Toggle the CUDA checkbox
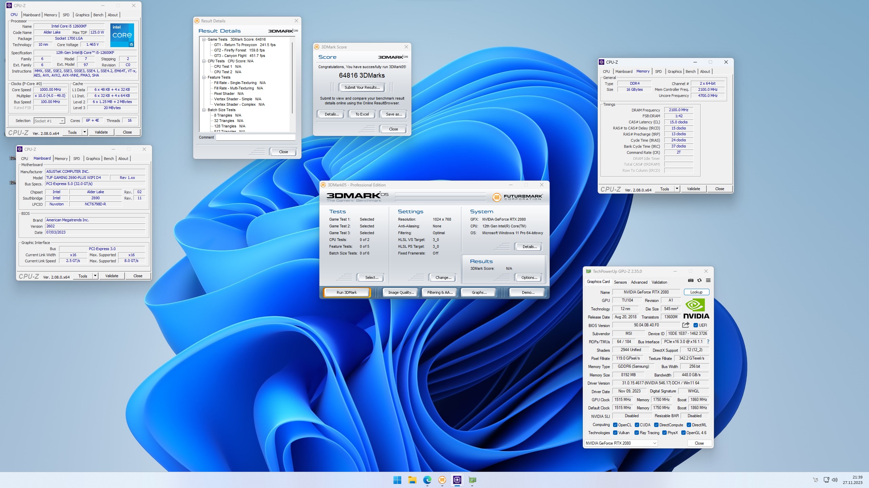This screenshot has height=488, width=869. pos(637,425)
